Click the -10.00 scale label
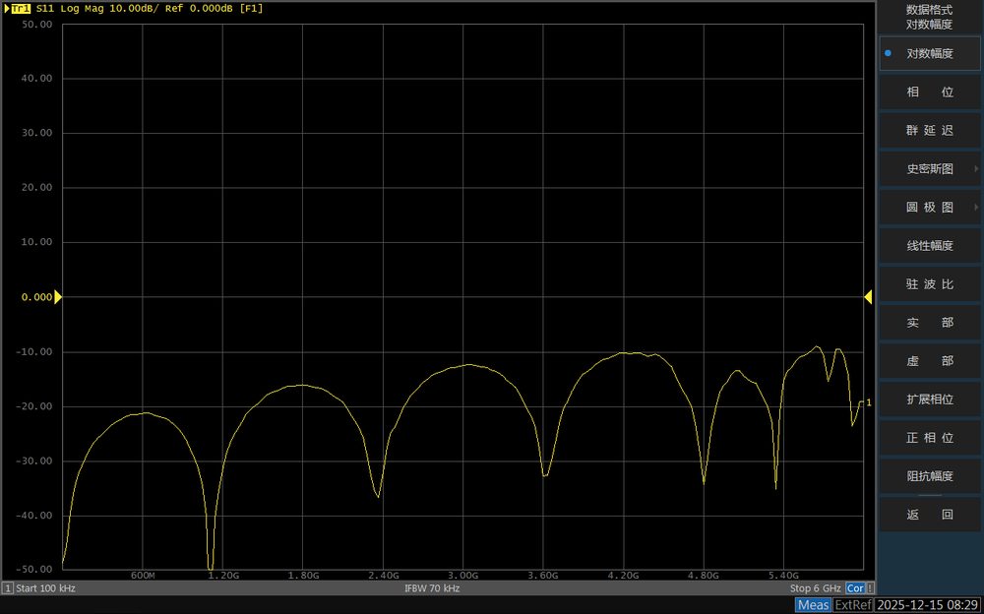The width and height of the screenshot is (984, 614). (34, 351)
